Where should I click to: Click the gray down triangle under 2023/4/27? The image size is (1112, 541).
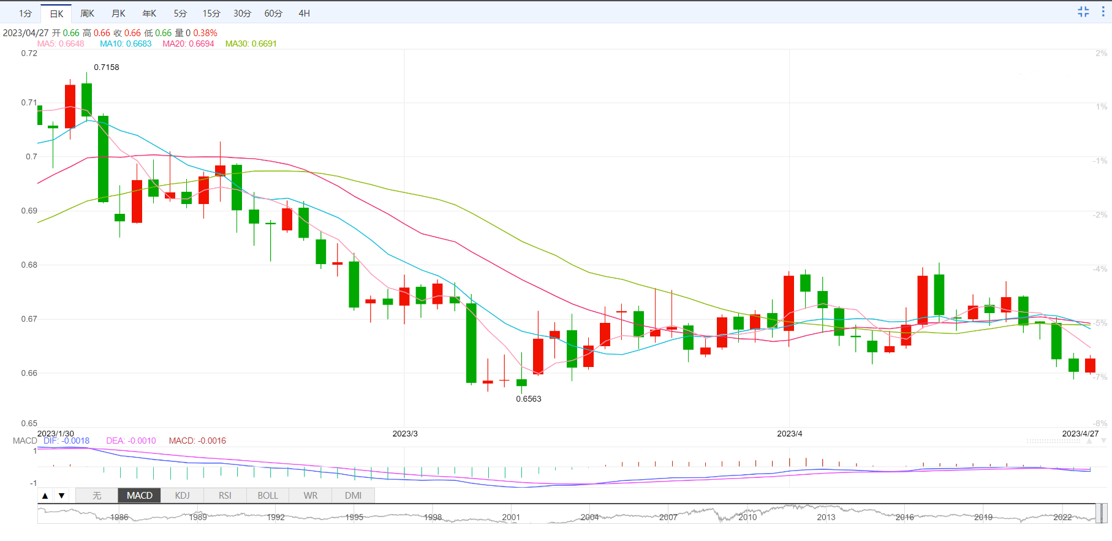(1103, 441)
